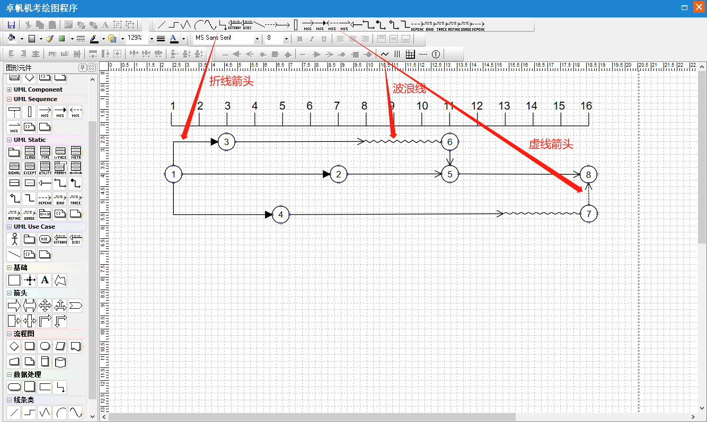Collapse the 流程图 category header

coord(9,334)
